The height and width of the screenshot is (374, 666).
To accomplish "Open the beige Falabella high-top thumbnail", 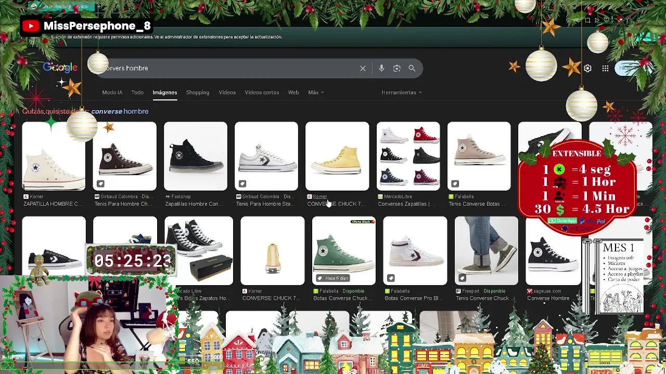I will (x=479, y=156).
